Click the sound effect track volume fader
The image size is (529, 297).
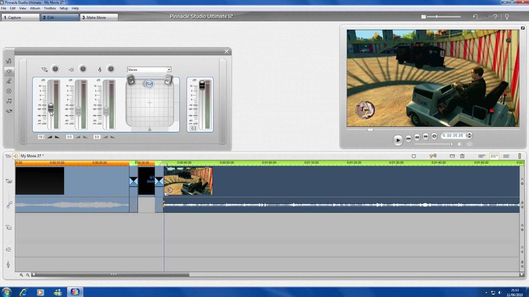pyautogui.click(x=78, y=111)
